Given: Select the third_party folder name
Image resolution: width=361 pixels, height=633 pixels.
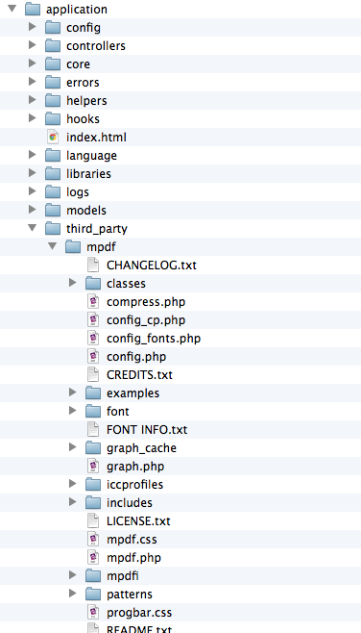Looking at the screenshot, I should coord(97,229).
